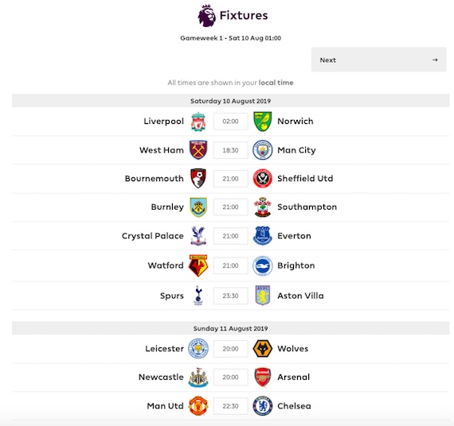Click the arrow in Next button
454x426 pixels.
click(x=435, y=60)
